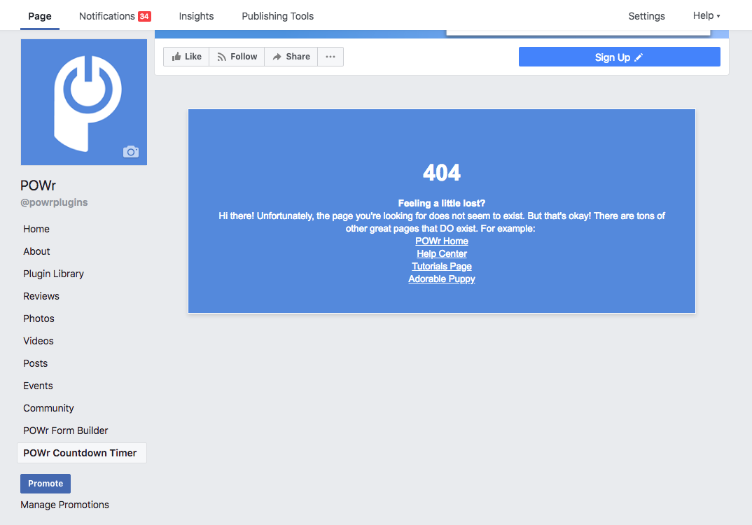Screen dimensions: 752x525
Task: Open Posts in the sidebar
Action: [36, 363]
